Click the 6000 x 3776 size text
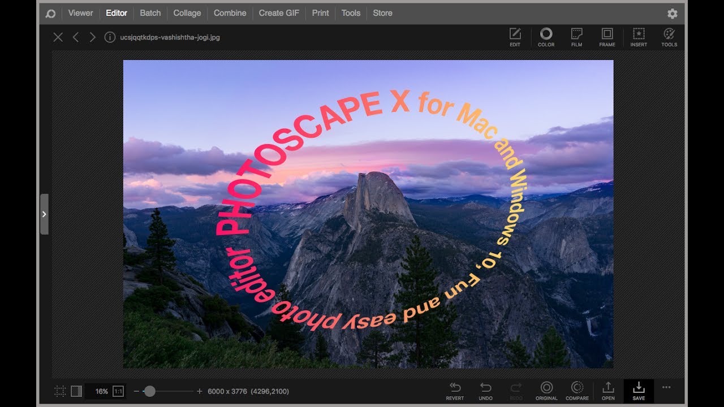The image size is (724, 407). (x=227, y=391)
